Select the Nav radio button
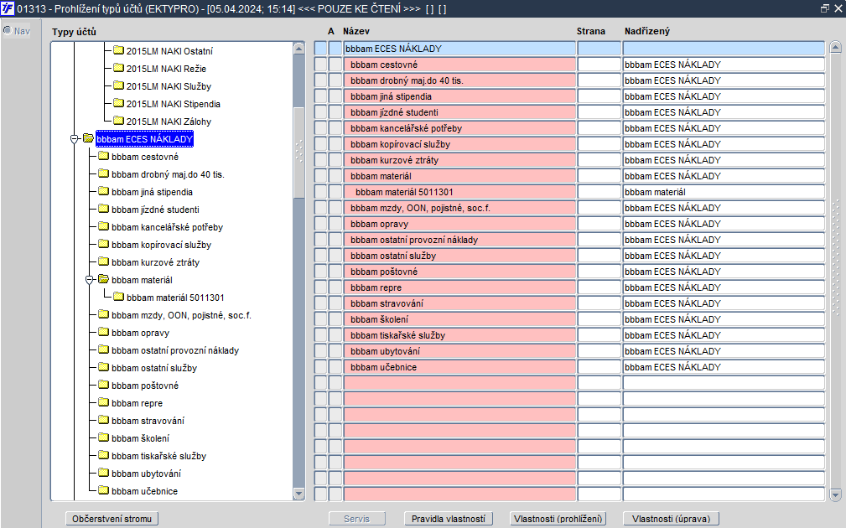 tap(8, 31)
